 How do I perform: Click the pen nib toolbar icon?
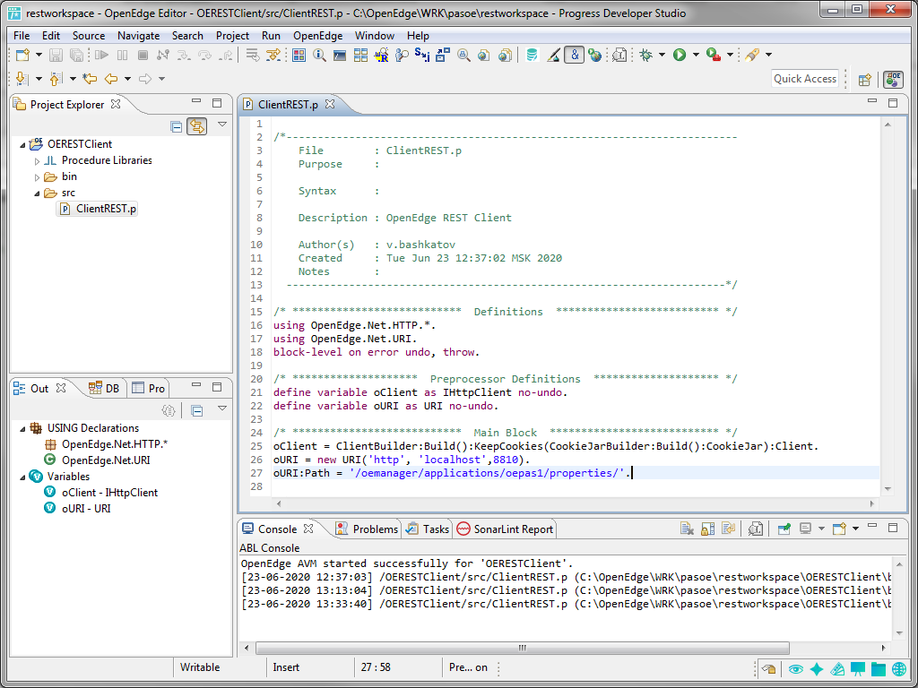click(553, 55)
